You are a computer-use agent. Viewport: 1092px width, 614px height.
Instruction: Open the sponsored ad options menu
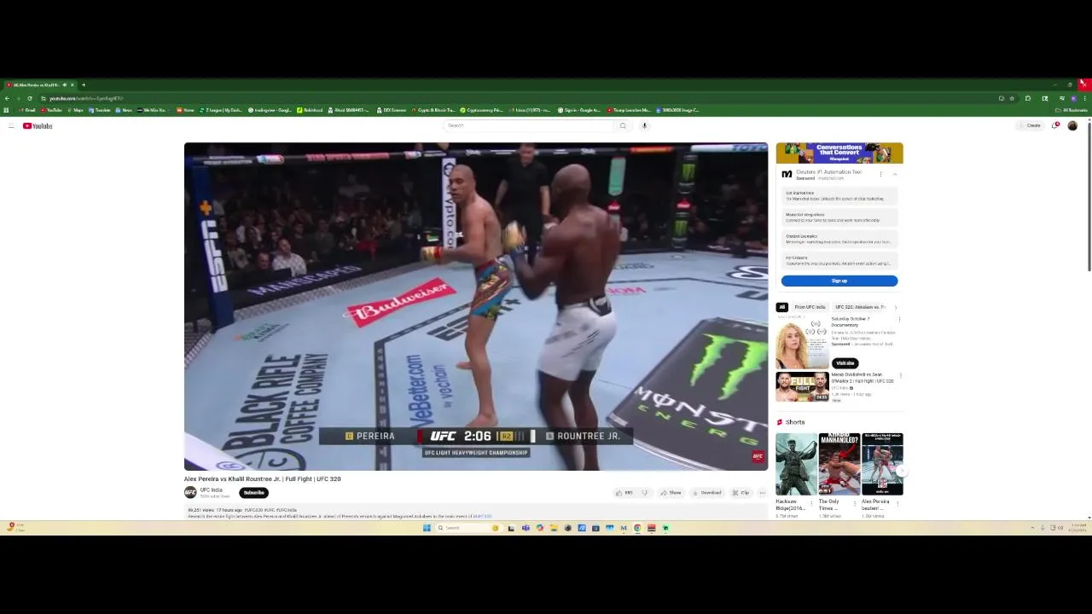(880, 174)
